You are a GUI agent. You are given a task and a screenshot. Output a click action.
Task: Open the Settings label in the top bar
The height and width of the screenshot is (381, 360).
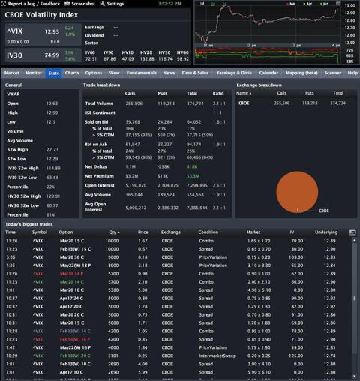click(115, 4)
